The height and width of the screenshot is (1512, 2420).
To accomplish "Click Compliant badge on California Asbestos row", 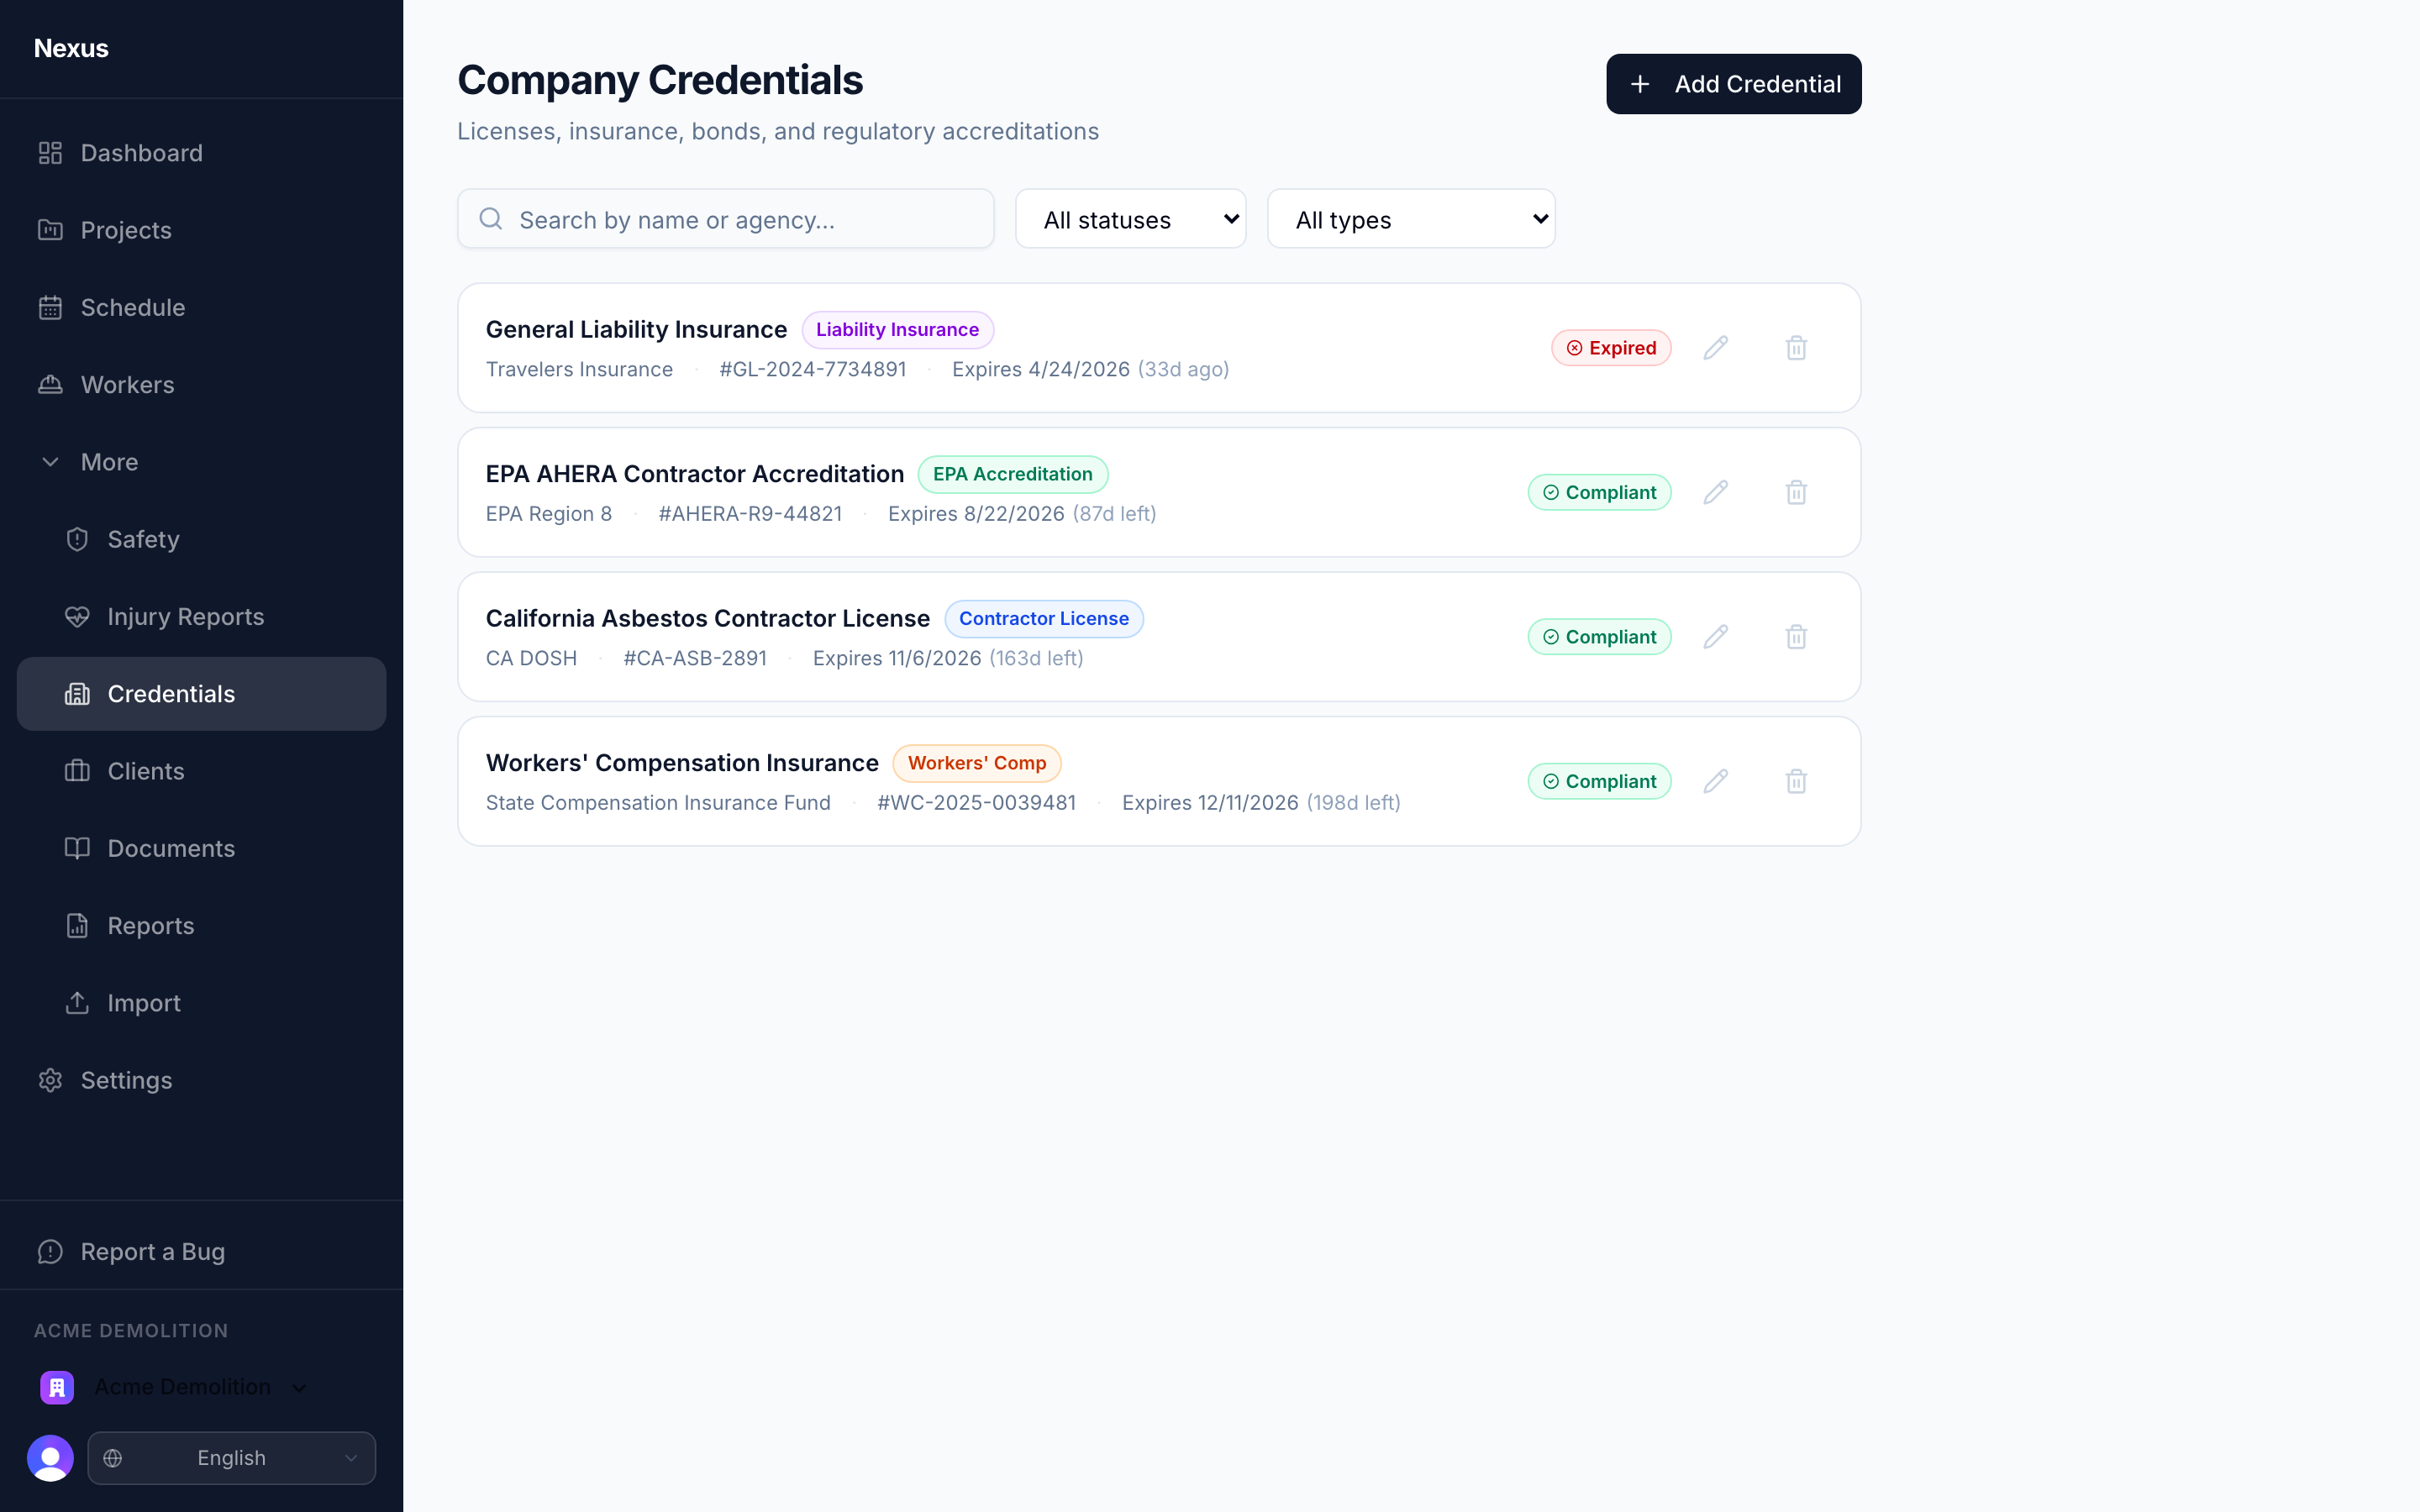I will click(1599, 637).
